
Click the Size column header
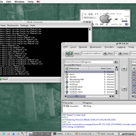coord(97,68)
